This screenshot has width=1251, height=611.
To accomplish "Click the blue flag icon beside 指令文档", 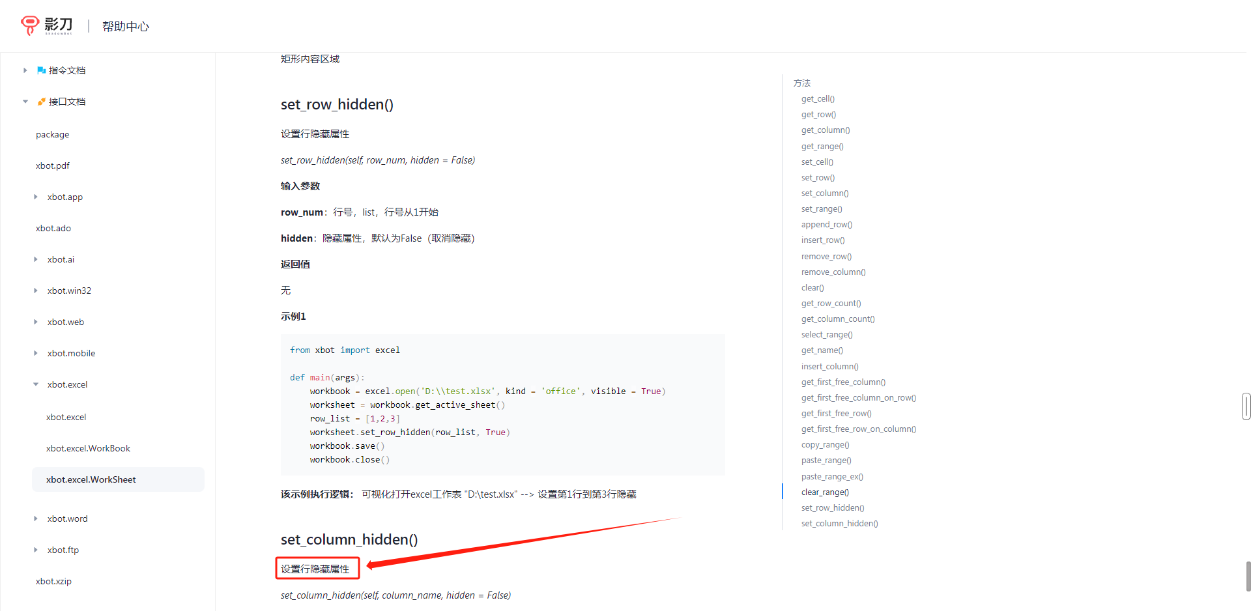I will [x=41, y=70].
